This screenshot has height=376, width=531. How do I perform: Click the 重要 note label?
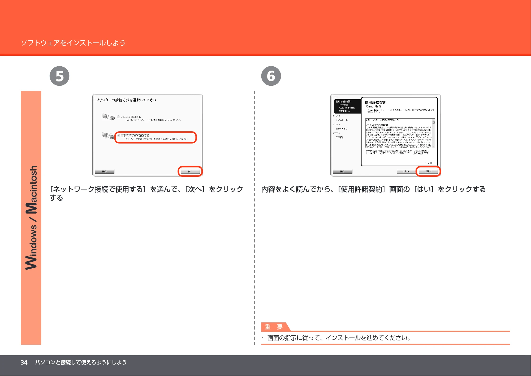[274, 327]
